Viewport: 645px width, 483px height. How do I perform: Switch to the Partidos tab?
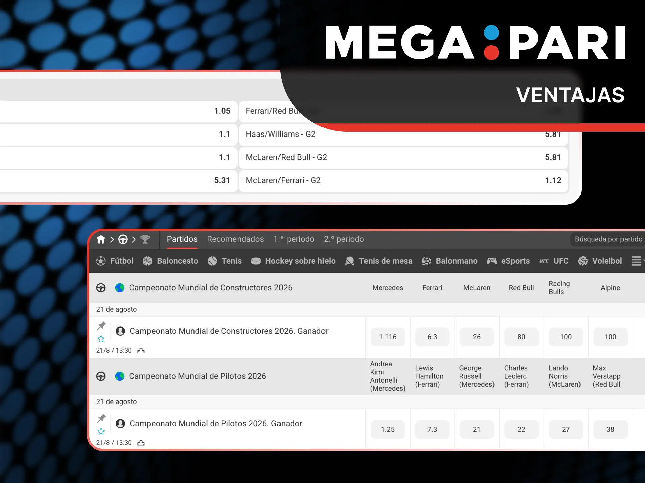point(182,239)
